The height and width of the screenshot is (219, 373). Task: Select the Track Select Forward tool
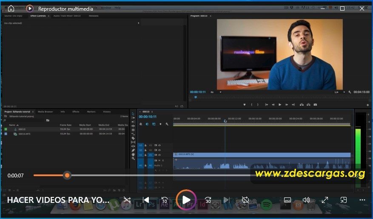click(x=133, y=118)
